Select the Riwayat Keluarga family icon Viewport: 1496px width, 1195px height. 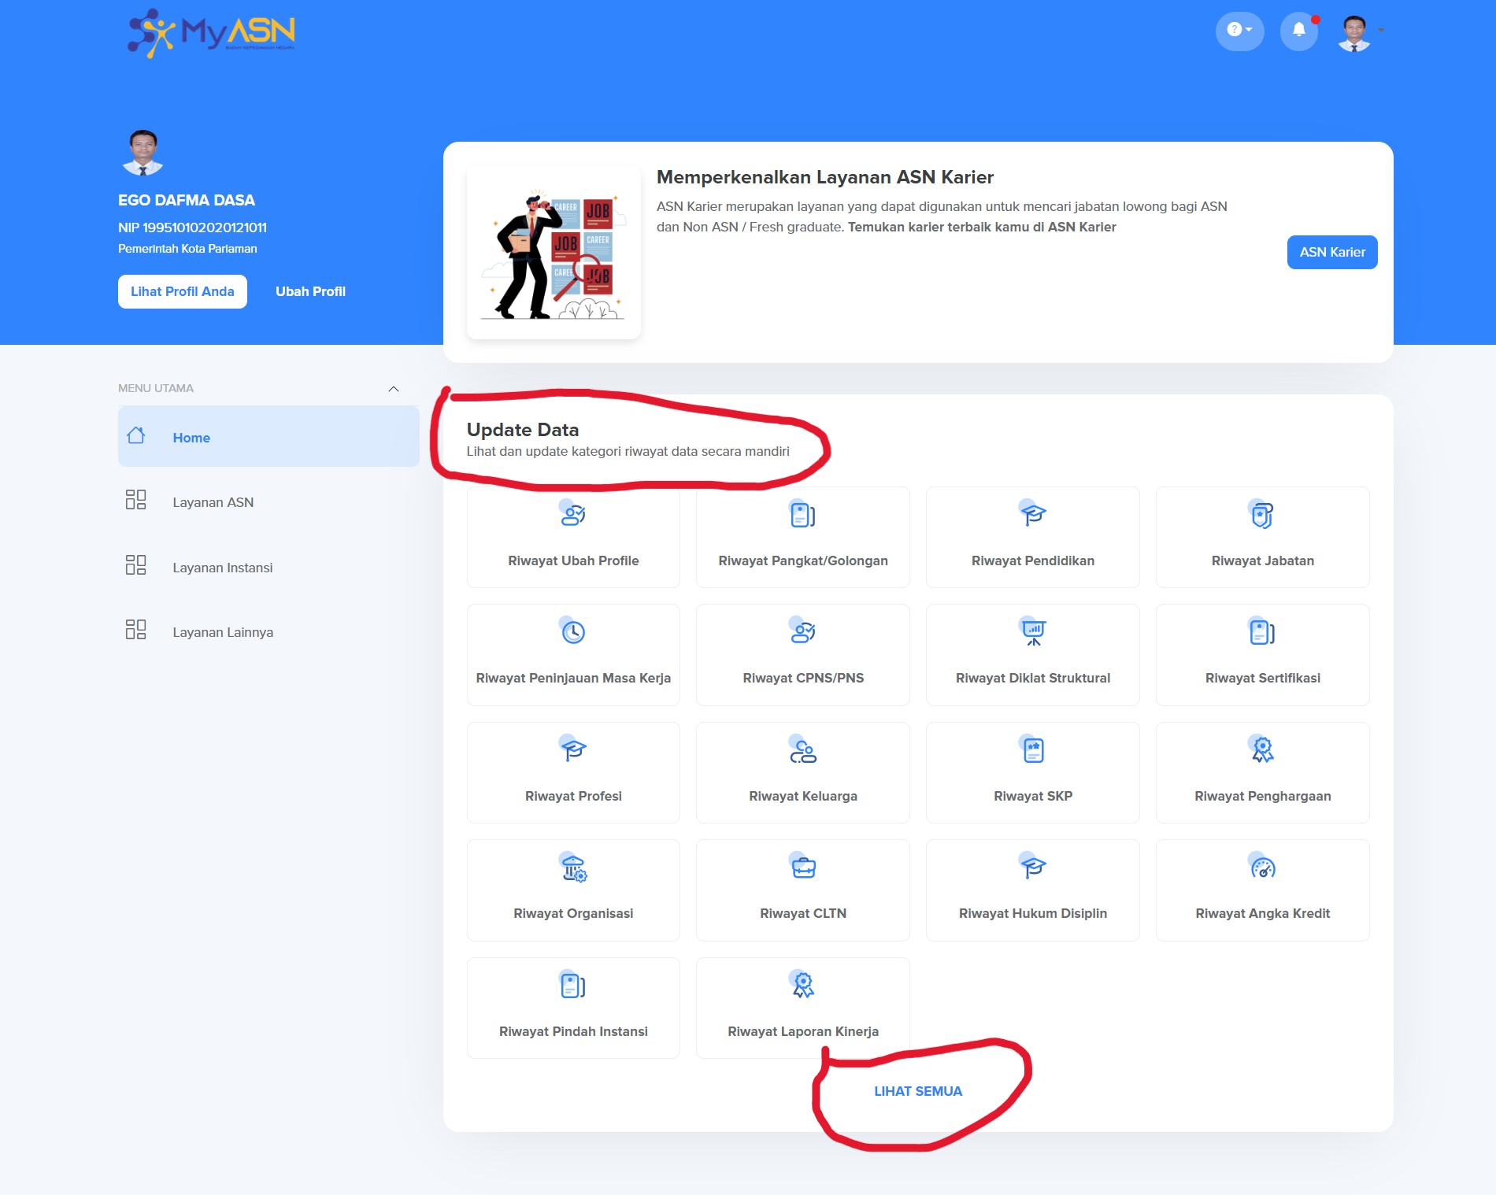(802, 749)
